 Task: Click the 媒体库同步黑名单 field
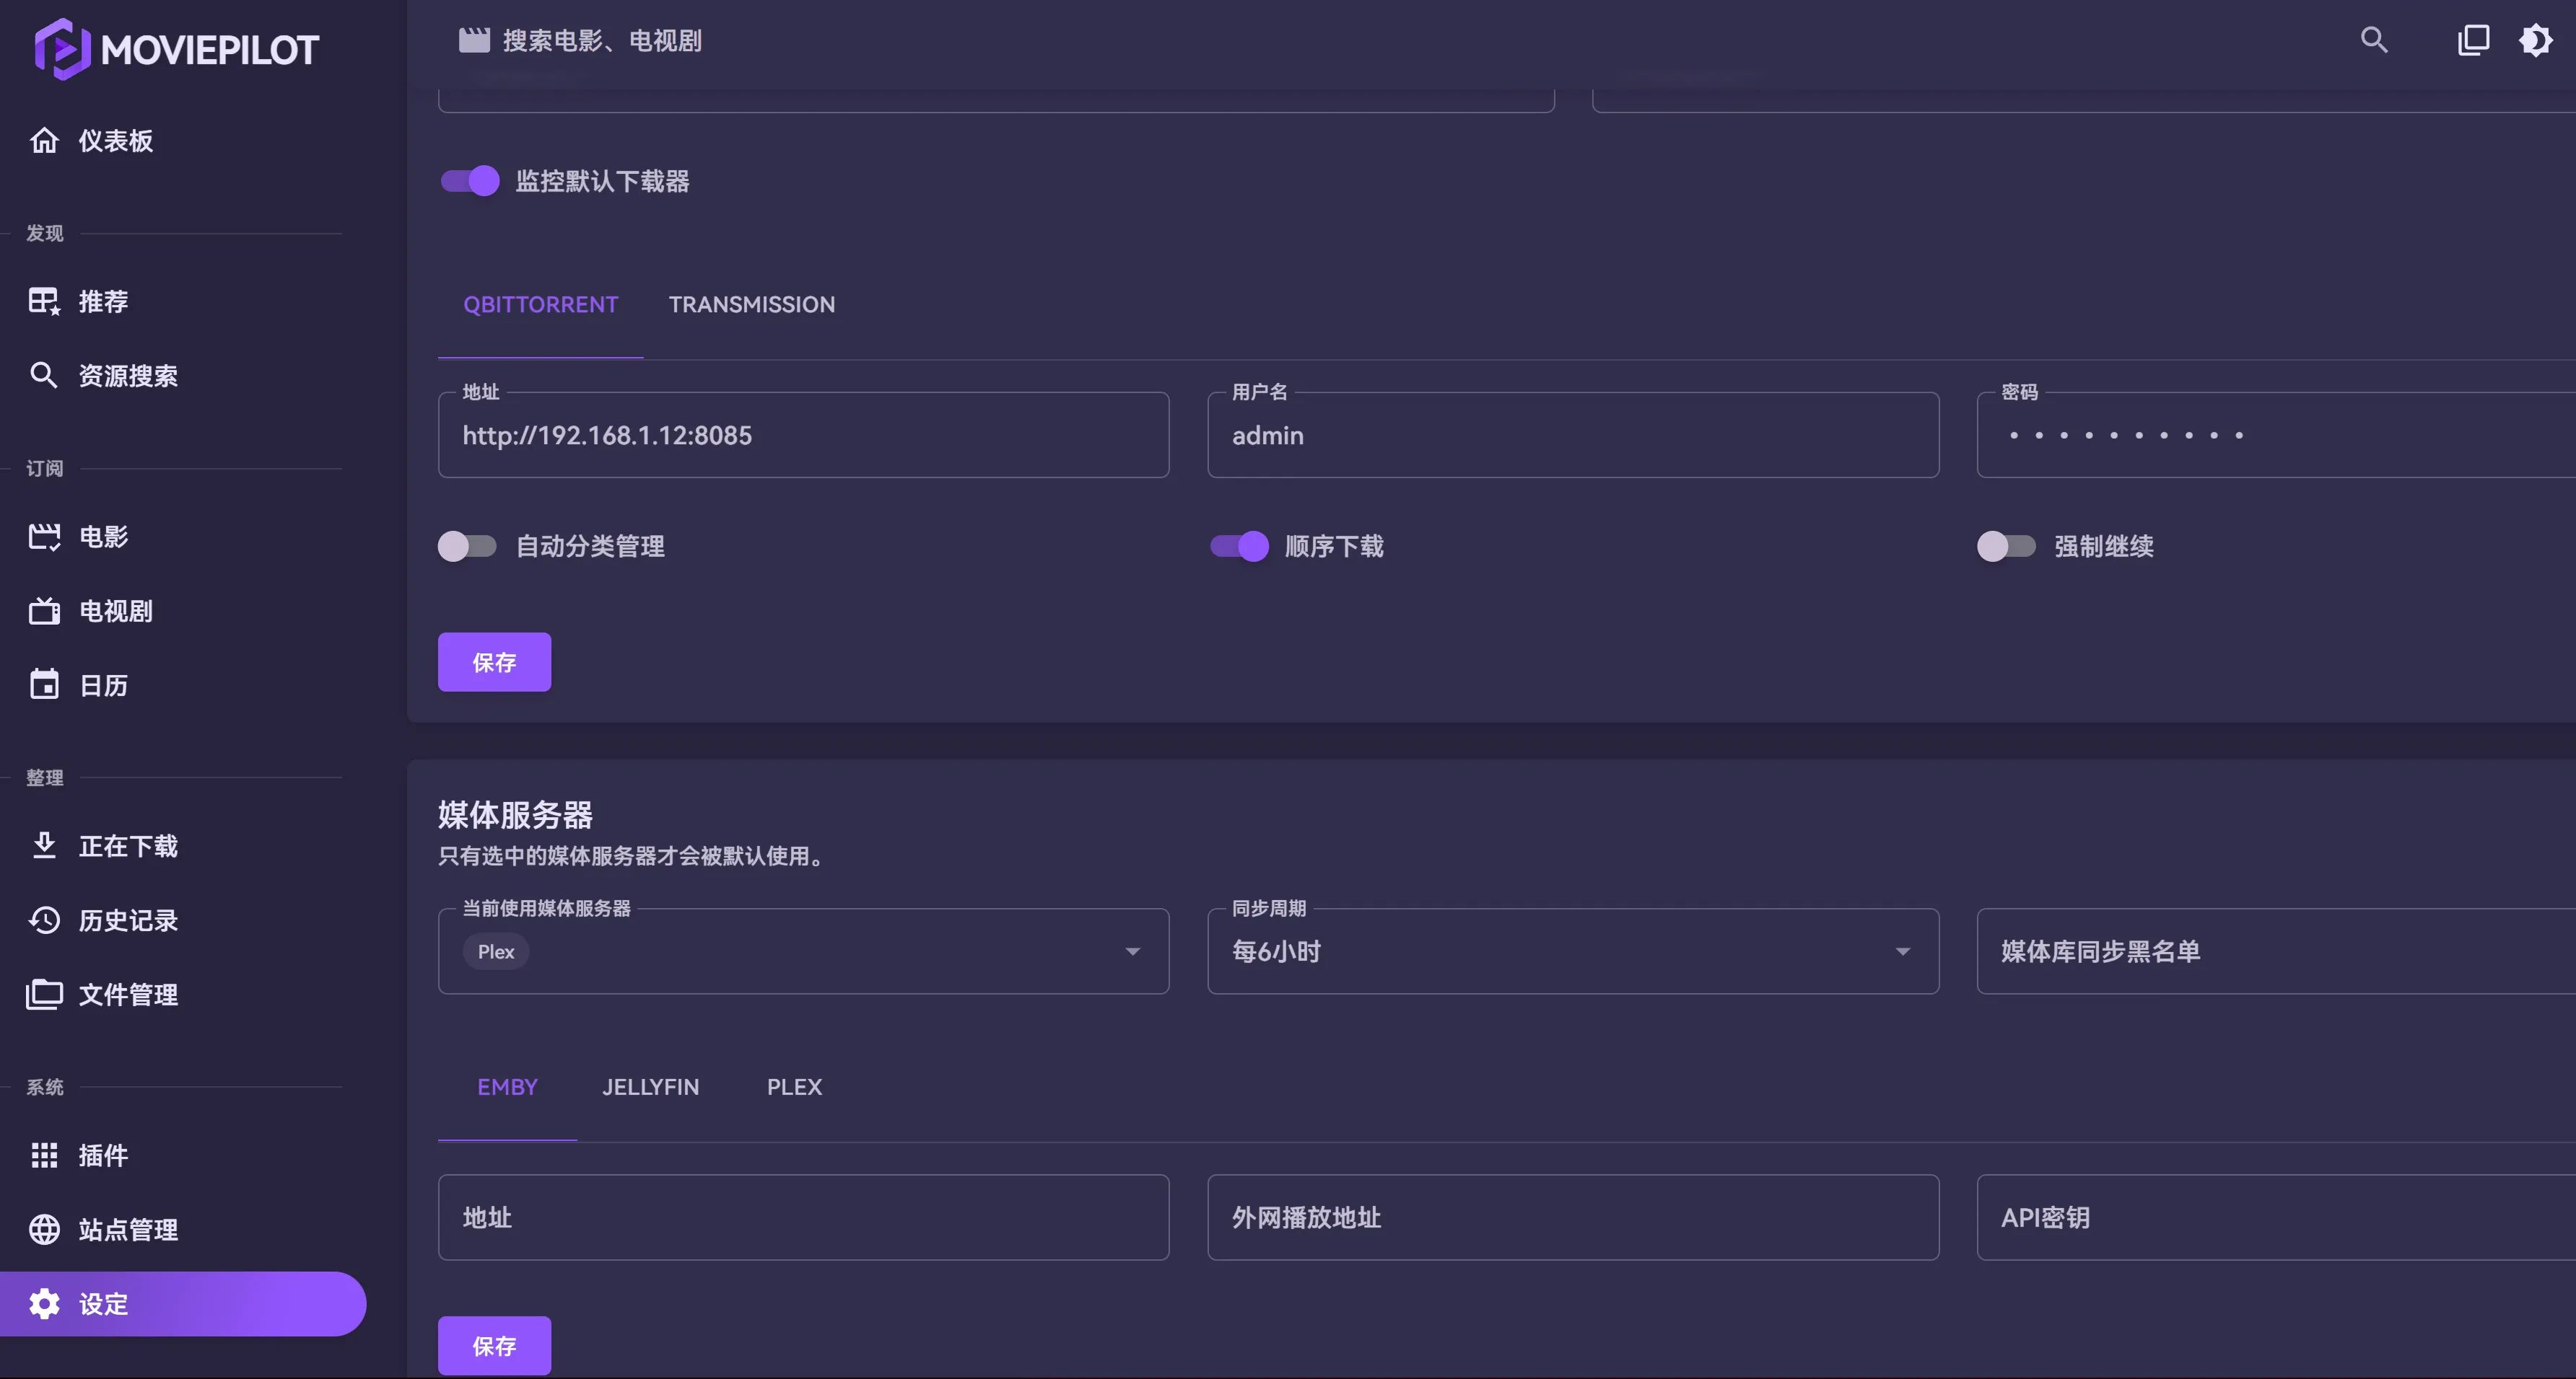pos(2276,951)
